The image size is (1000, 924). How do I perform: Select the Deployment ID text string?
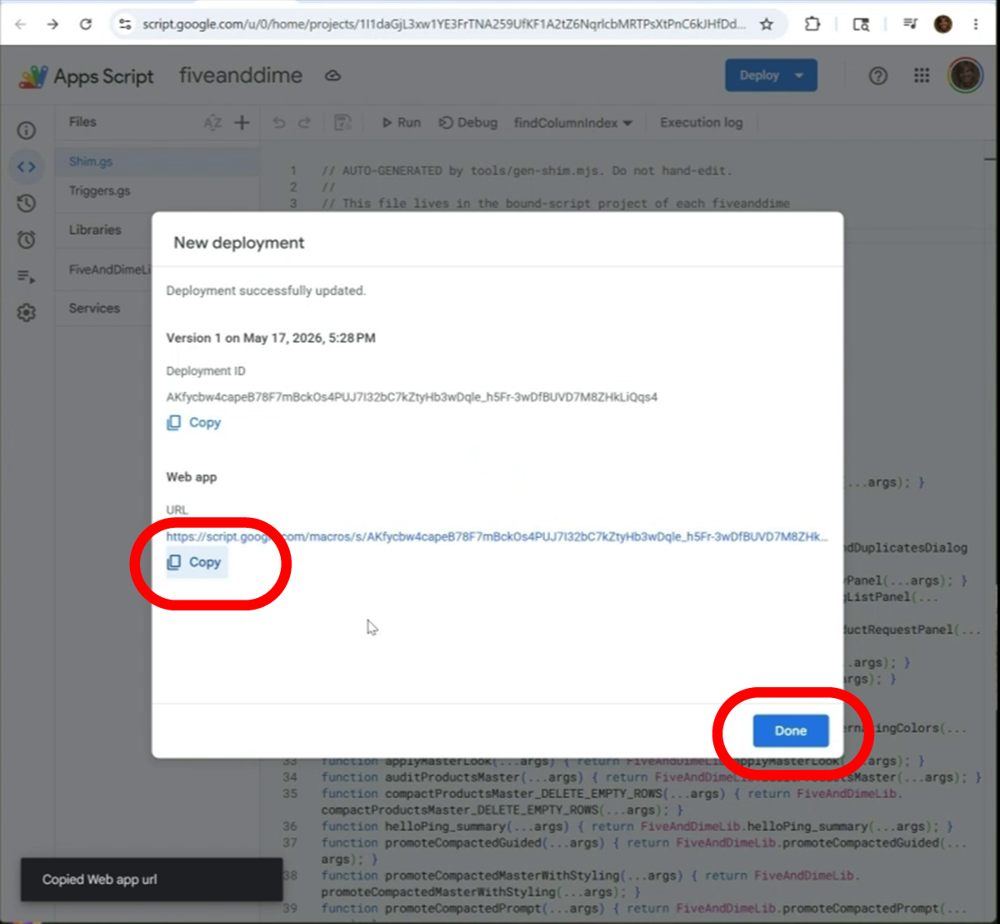click(412, 397)
